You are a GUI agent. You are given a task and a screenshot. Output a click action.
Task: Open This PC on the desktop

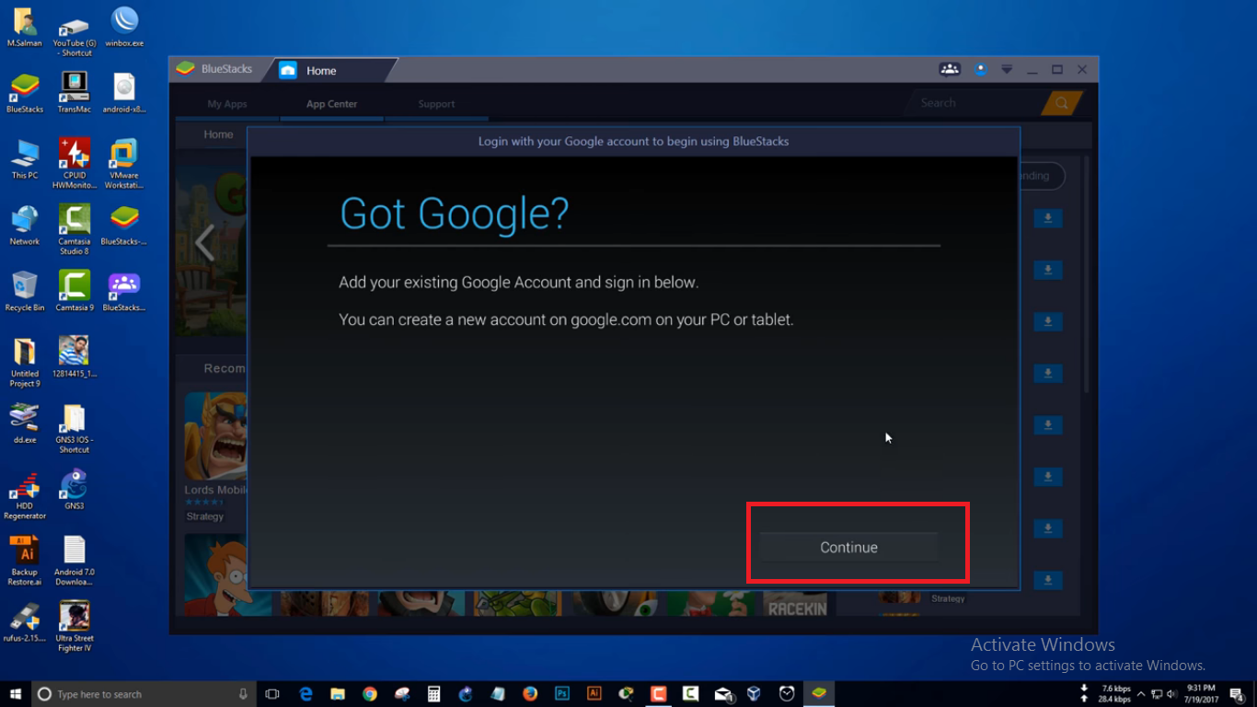[x=25, y=159]
